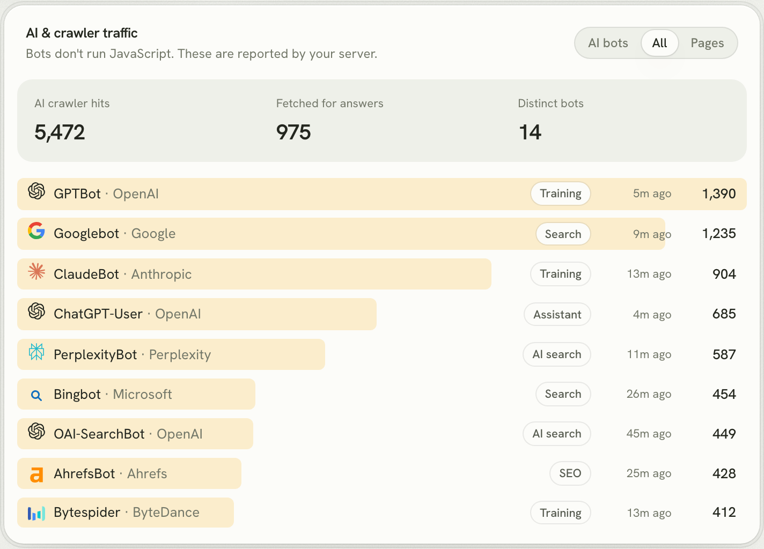
Task: Click the Distinct bots value 14
Action: (530, 132)
